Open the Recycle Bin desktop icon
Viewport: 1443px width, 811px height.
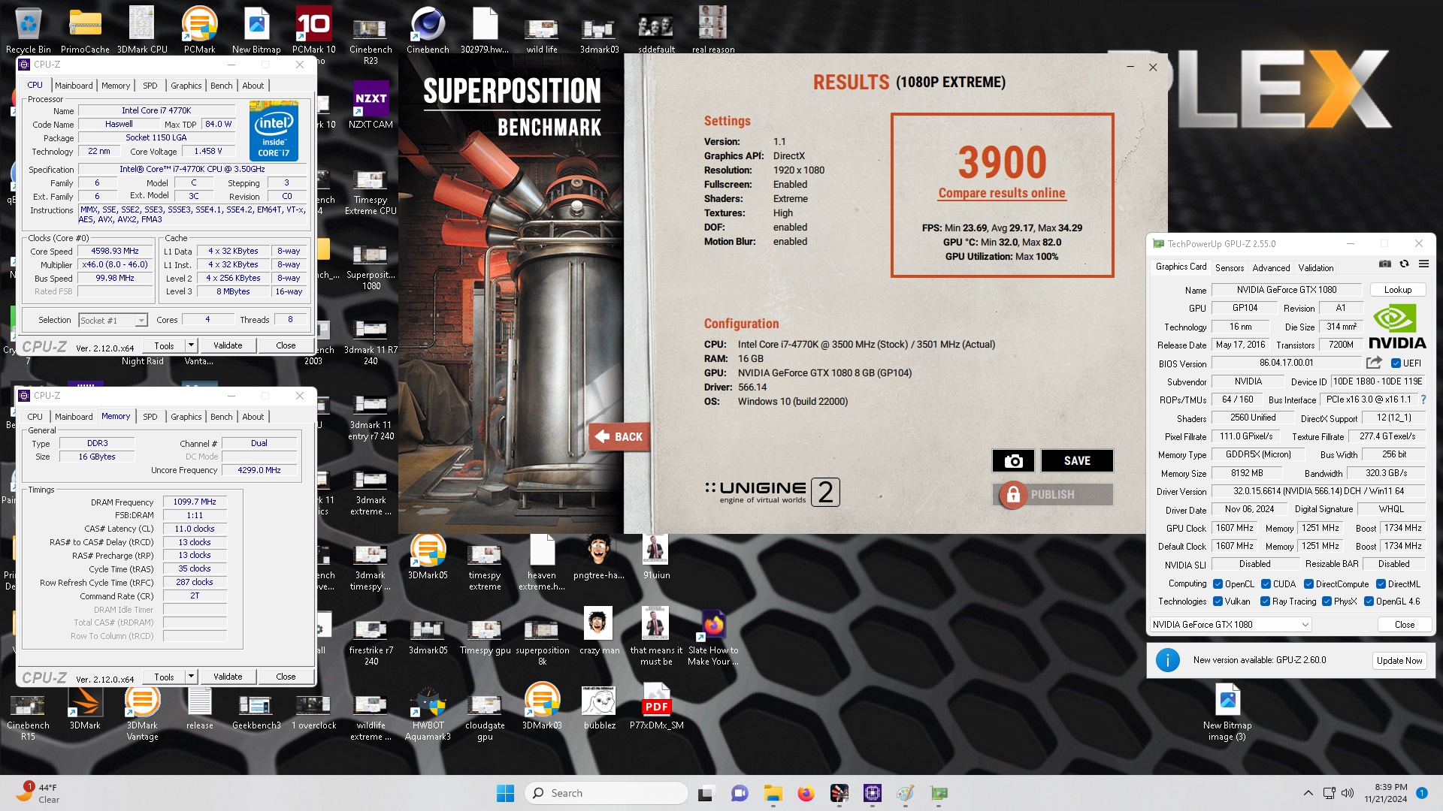point(29,30)
